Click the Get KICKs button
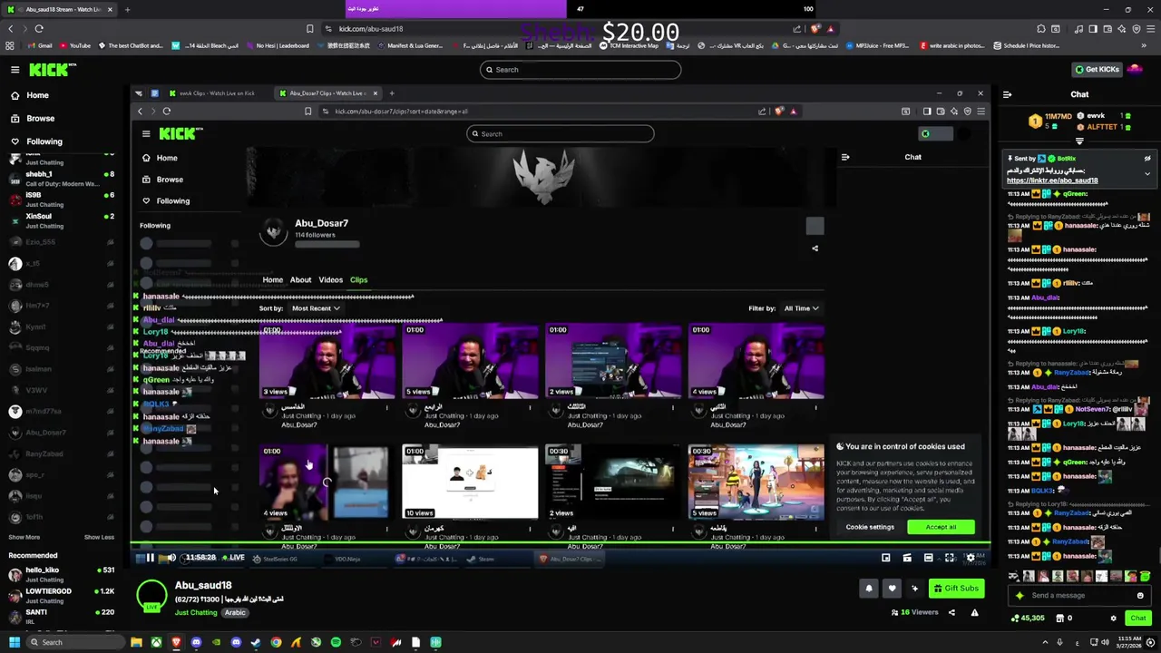Viewport: 1161px width, 653px height. pyautogui.click(x=1097, y=70)
